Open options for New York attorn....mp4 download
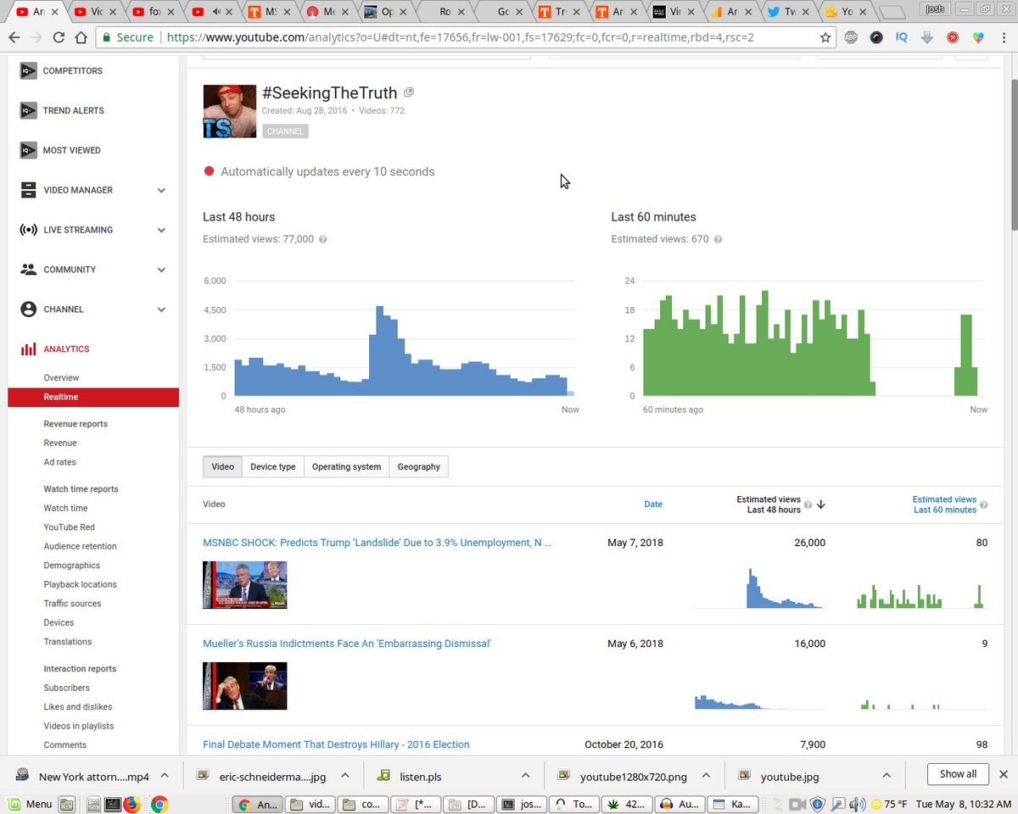 (165, 775)
